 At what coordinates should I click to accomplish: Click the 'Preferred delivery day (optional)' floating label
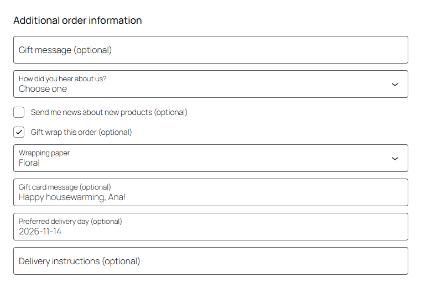[x=70, y=222]
